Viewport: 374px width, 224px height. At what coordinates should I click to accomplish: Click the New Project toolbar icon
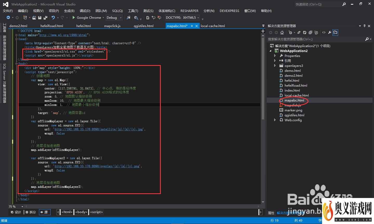25,17
